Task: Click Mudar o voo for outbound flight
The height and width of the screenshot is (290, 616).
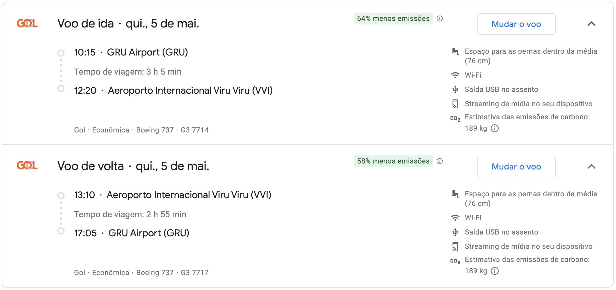Action: 516,24
